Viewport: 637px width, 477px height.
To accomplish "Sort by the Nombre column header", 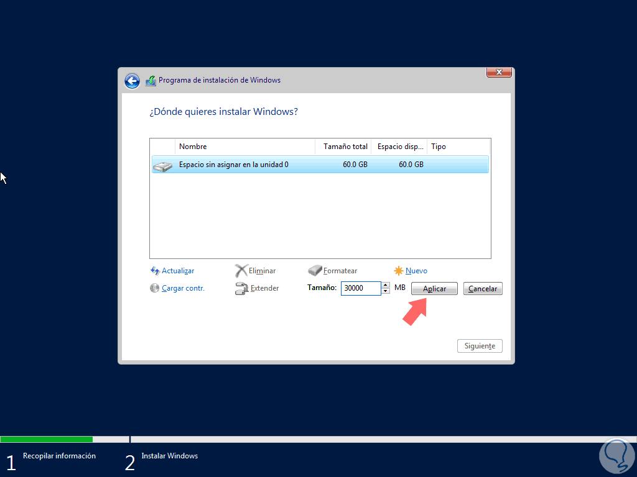I will coord(245,147).
